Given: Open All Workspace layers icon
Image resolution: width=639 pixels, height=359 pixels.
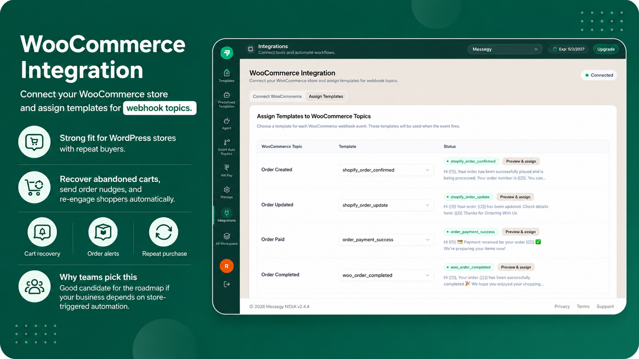Looking at the screenshot, I should pos(226,236).
